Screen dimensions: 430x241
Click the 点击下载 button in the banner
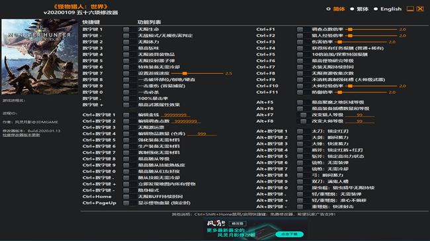pos(290,234)
